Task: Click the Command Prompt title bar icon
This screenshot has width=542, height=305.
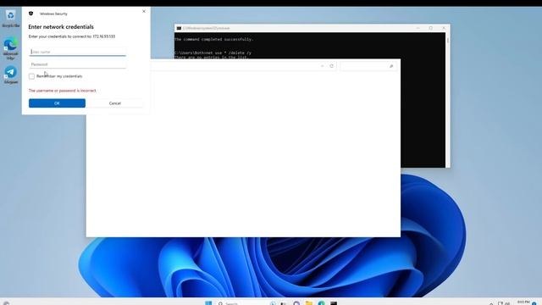Action: (x=179, y=28)
